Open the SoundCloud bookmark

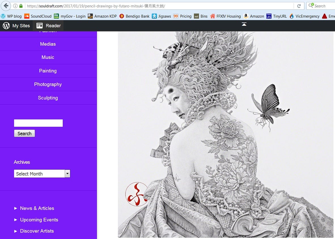[38, 16]
